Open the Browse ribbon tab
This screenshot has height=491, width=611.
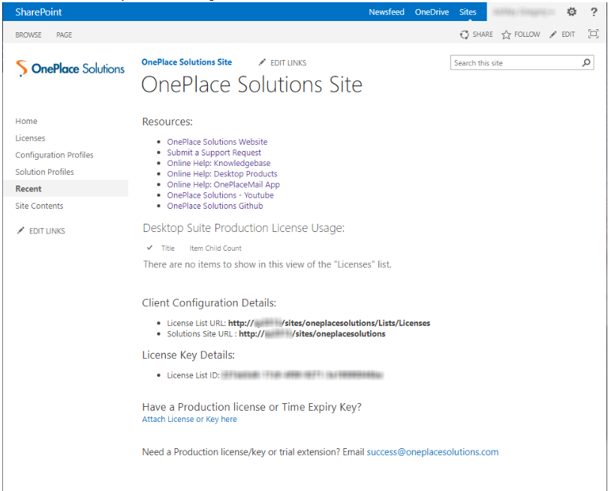tap(29, 35)
